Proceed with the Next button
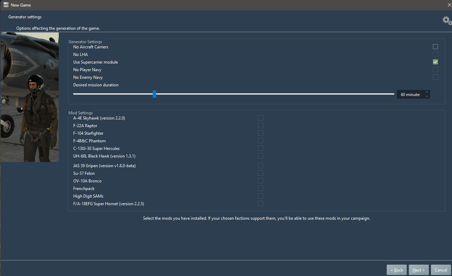Screen dimensions: 452x276 click(419, 270)
